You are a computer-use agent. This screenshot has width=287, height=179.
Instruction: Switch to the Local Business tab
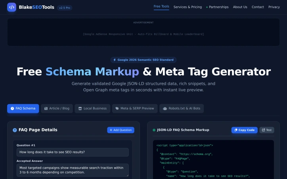click(x=92, y=109)
